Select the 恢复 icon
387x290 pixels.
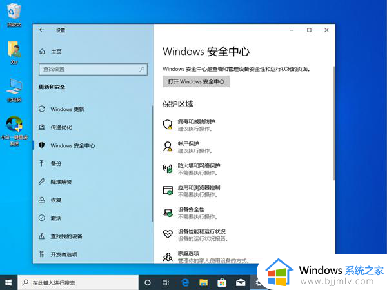pos(42,200)
